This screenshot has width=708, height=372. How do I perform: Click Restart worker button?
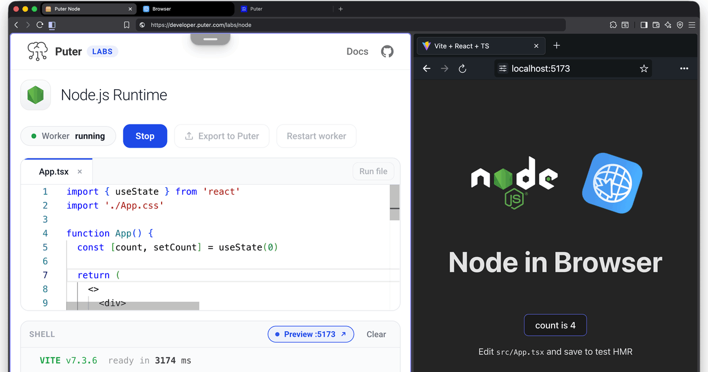(316, 136)
